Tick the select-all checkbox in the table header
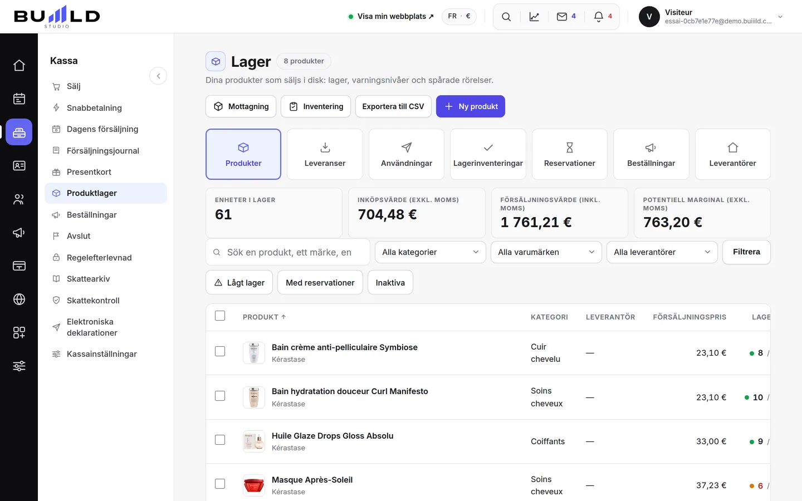Image resolution: width=802 pixels, height=501 pixels. 220,316
